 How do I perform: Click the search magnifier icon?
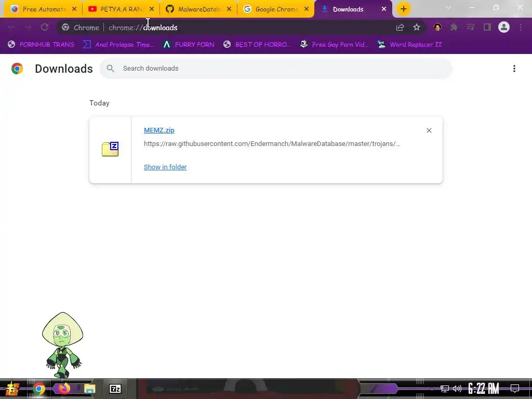coord(110,69)
